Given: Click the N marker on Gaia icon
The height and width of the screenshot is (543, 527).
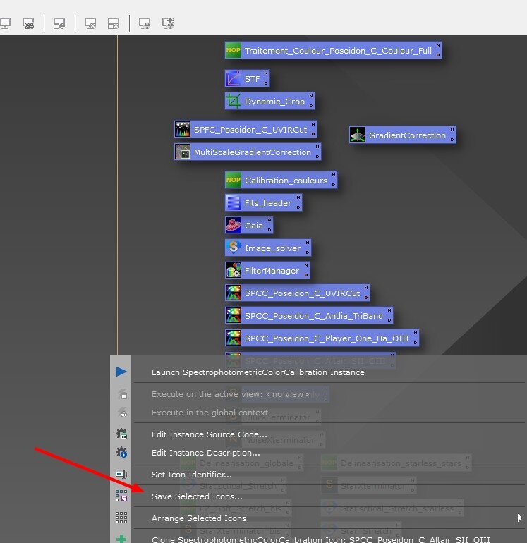Looking at the screenshot, I should (269, 220).
